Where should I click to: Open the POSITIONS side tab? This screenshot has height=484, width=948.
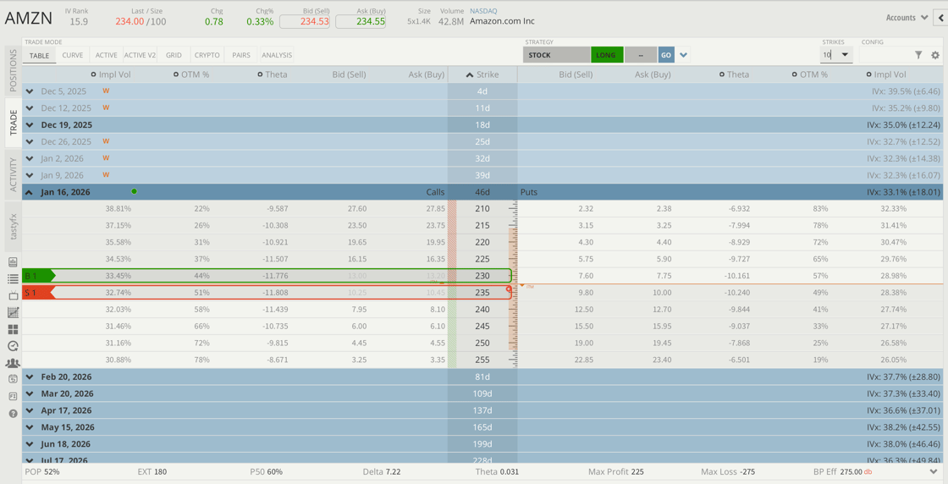(14, 71)
